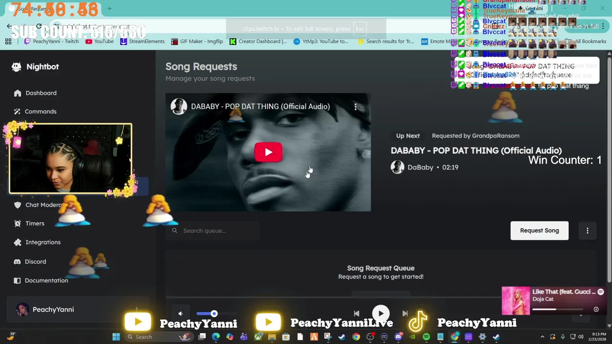Open the clock showing 9:13 PM
This screenshot has width=612, height=344.
pyautogui.click(x=598, y=337)
